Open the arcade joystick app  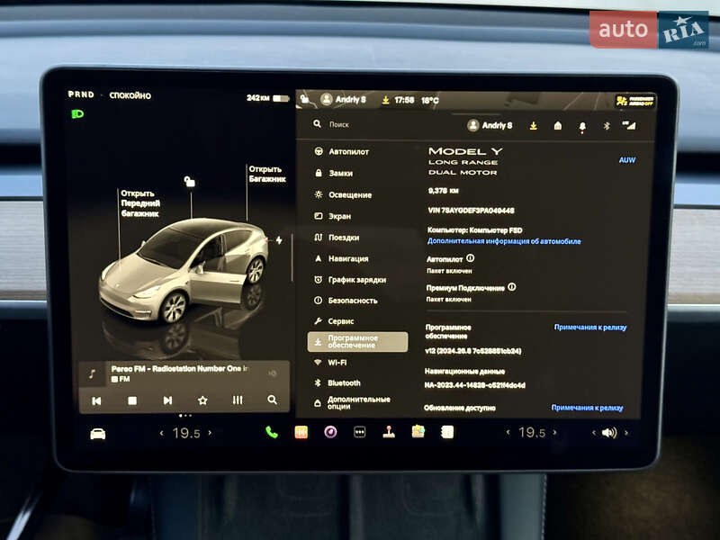pos(389,432)
